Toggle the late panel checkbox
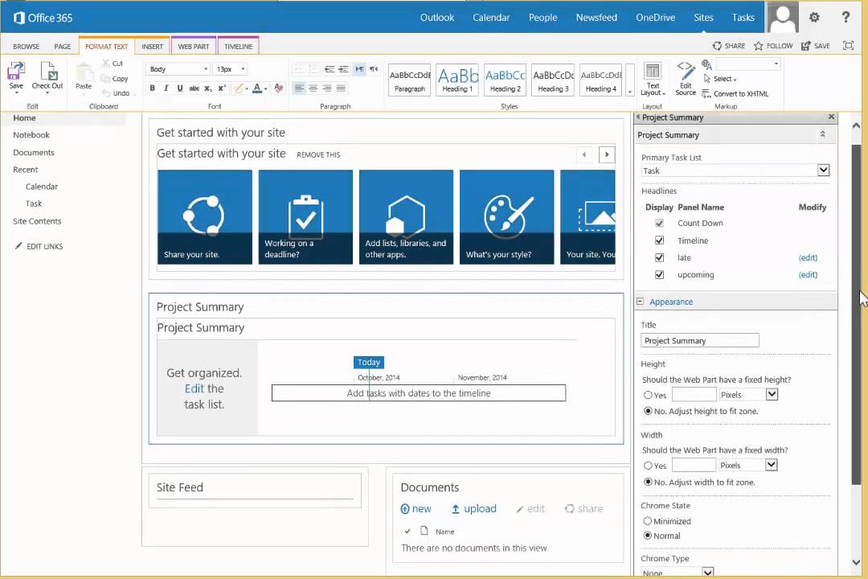This screenshot has width=868, height=579. click(659, 257)
